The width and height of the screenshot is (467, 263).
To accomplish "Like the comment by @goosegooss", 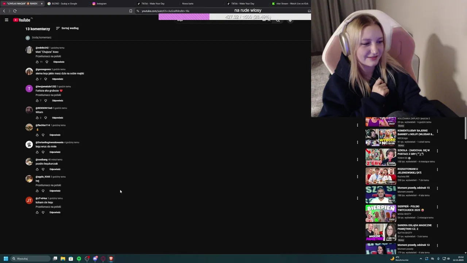I will (37, 79).
